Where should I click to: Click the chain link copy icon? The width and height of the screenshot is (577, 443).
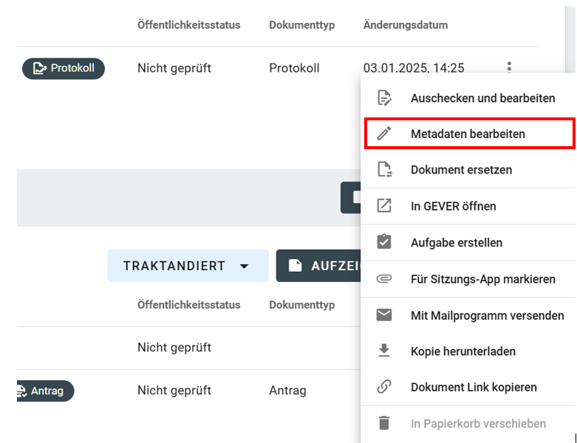(384, 388)
